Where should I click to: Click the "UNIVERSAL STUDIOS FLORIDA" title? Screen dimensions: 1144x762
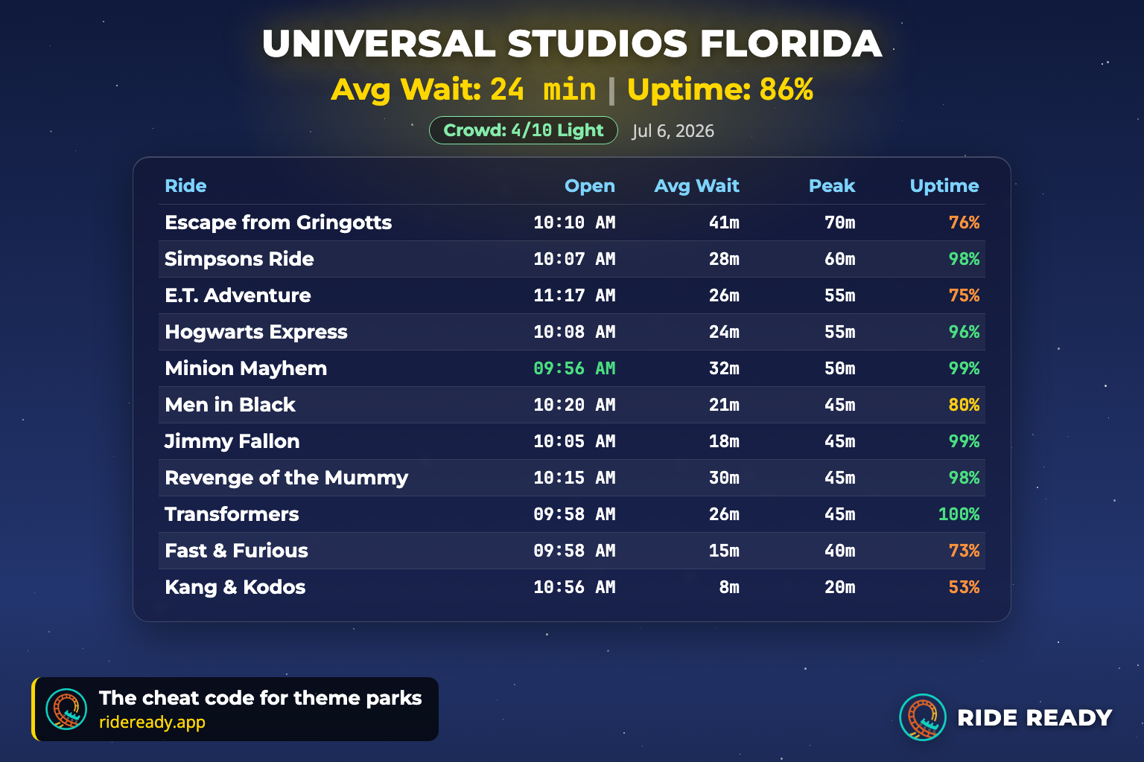click(572, 44)
